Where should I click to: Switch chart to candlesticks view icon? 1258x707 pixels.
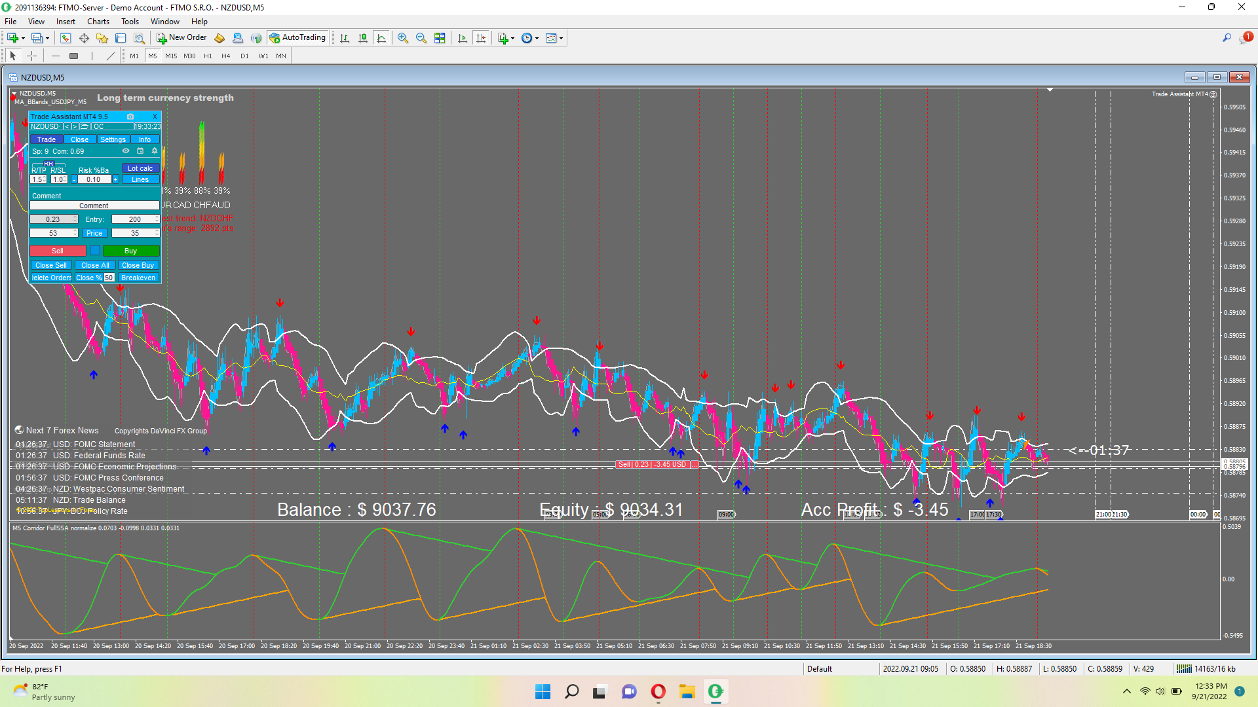pos(363,38)
